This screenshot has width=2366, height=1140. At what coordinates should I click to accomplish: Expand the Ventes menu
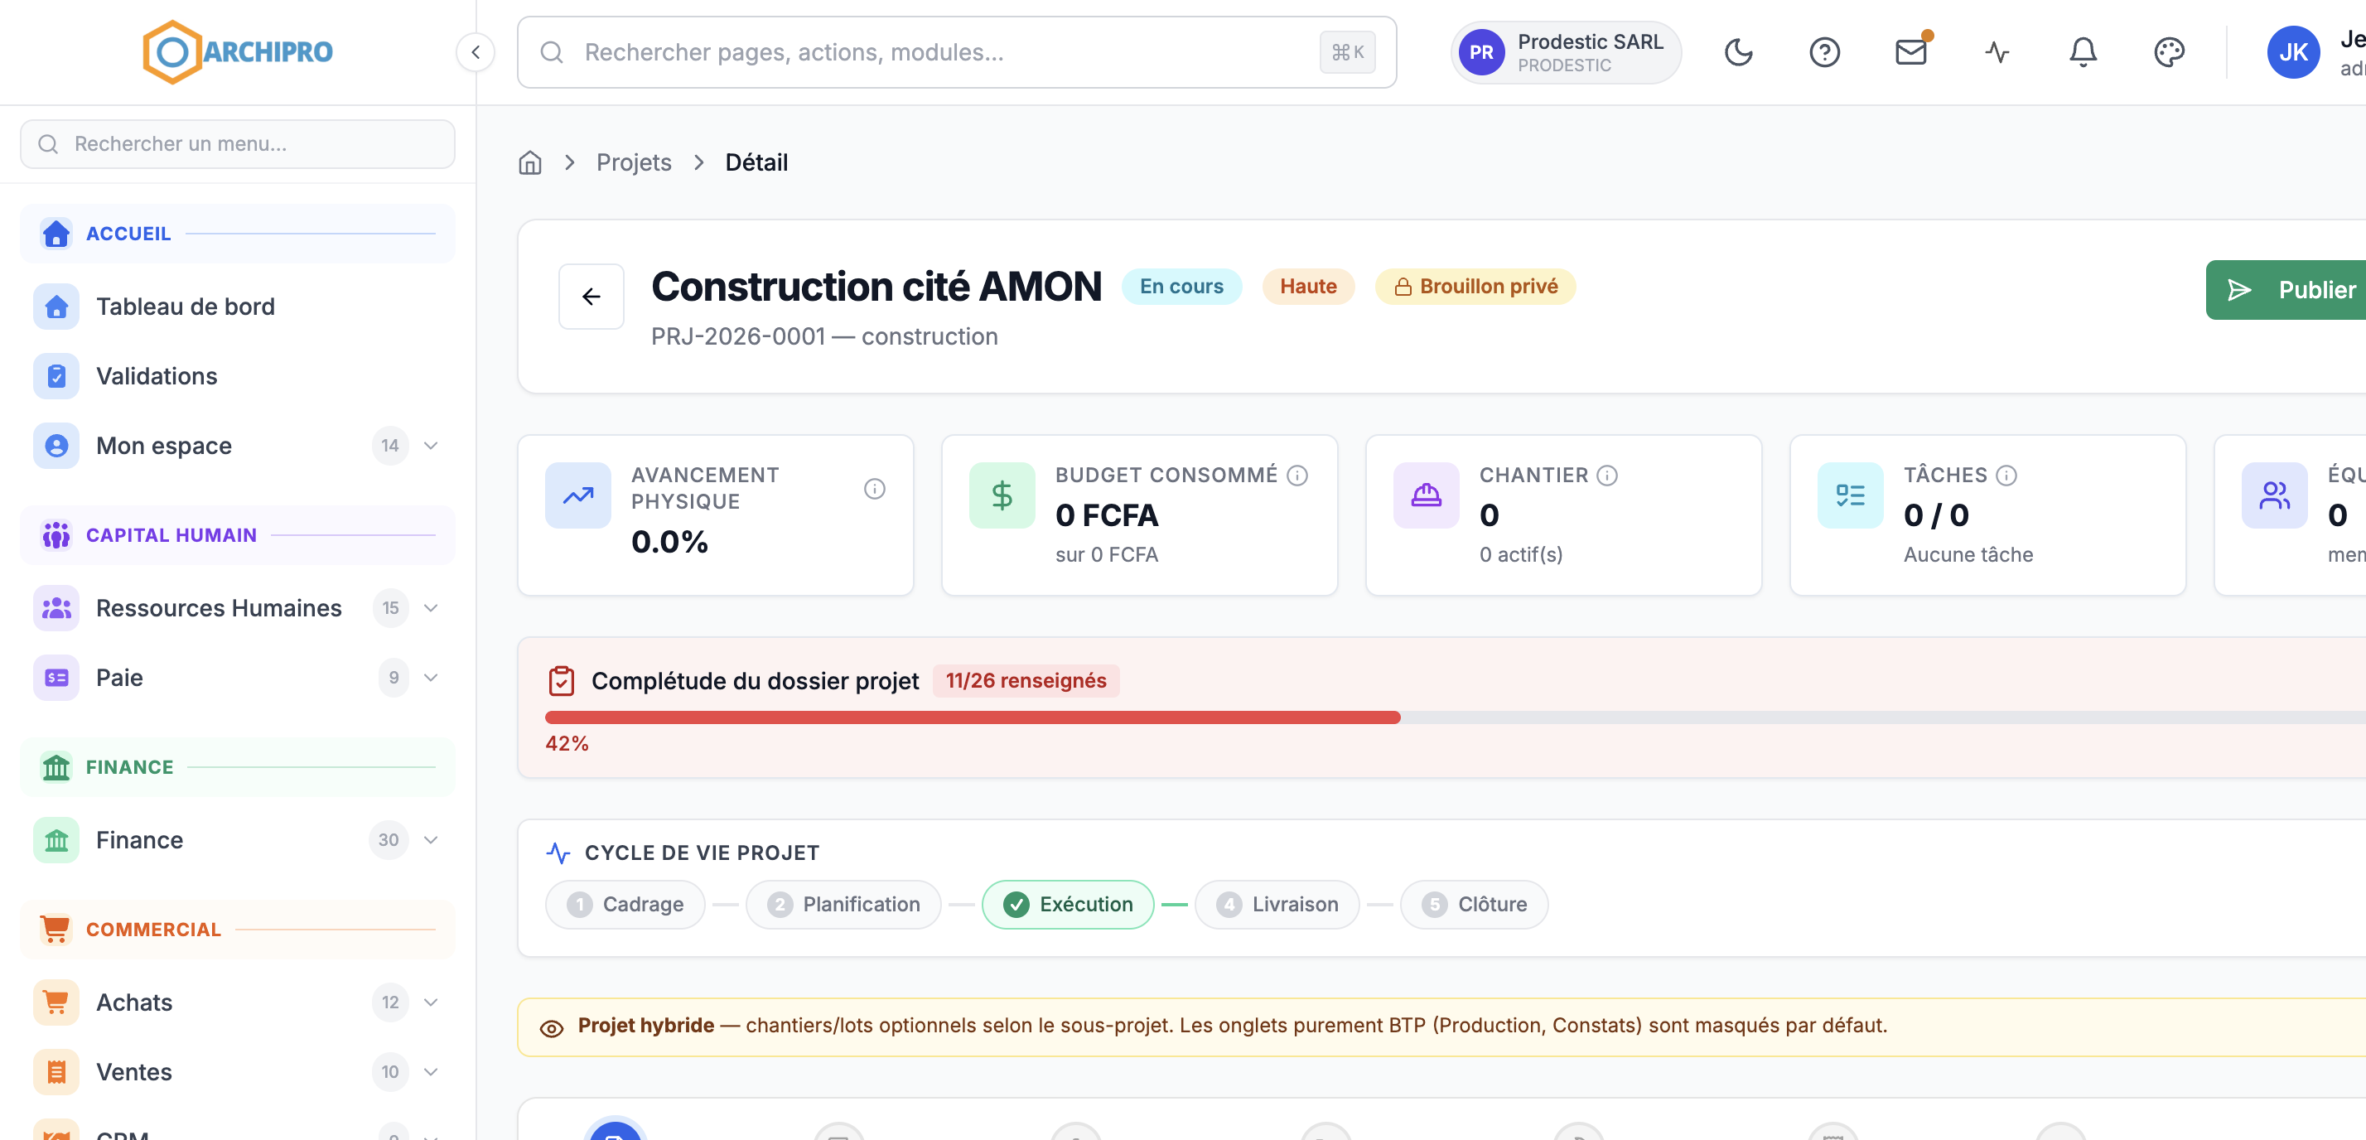point(431,1072)
